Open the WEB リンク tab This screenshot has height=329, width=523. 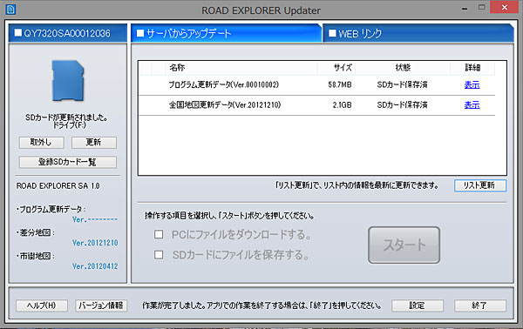coord(418,33)
